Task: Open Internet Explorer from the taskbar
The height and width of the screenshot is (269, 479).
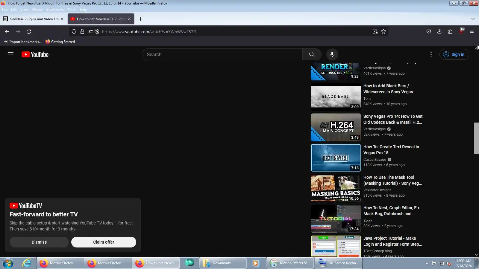Action: click(x=27, y=263)
